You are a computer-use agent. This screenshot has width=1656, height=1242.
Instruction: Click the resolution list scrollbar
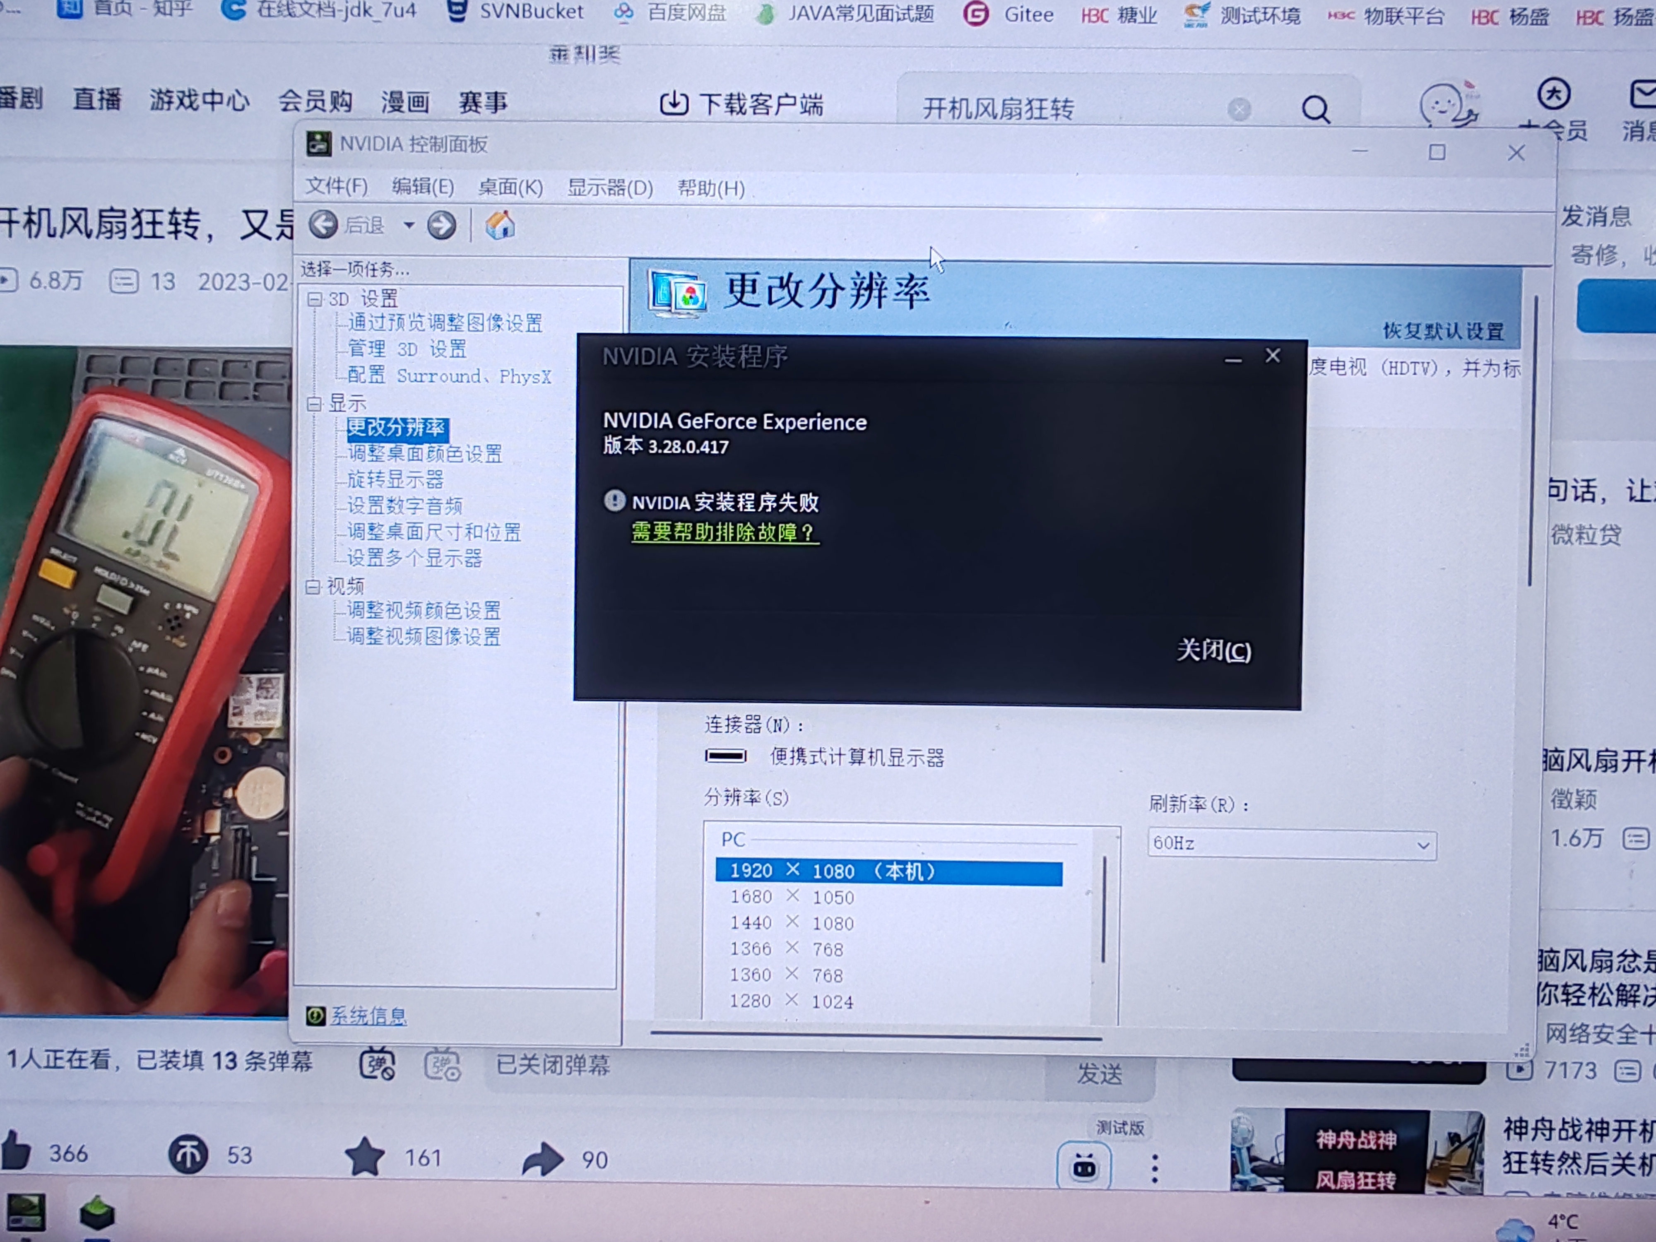click(1103, 910)
